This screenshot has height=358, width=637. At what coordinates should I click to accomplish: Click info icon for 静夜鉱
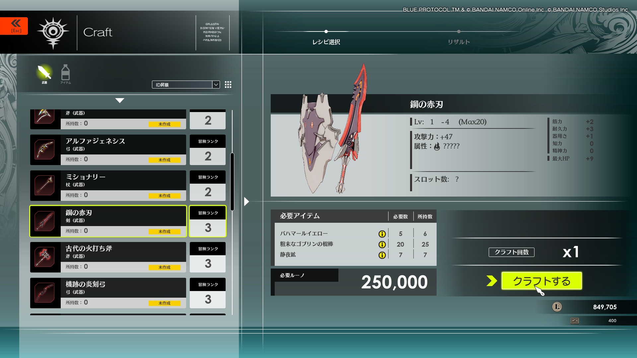point(382,255)
